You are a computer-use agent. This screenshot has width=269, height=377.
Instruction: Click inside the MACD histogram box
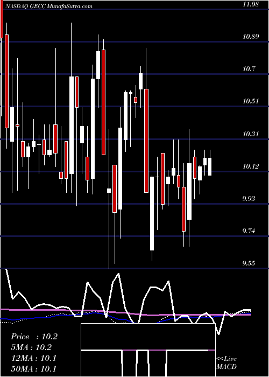point(148,350)
